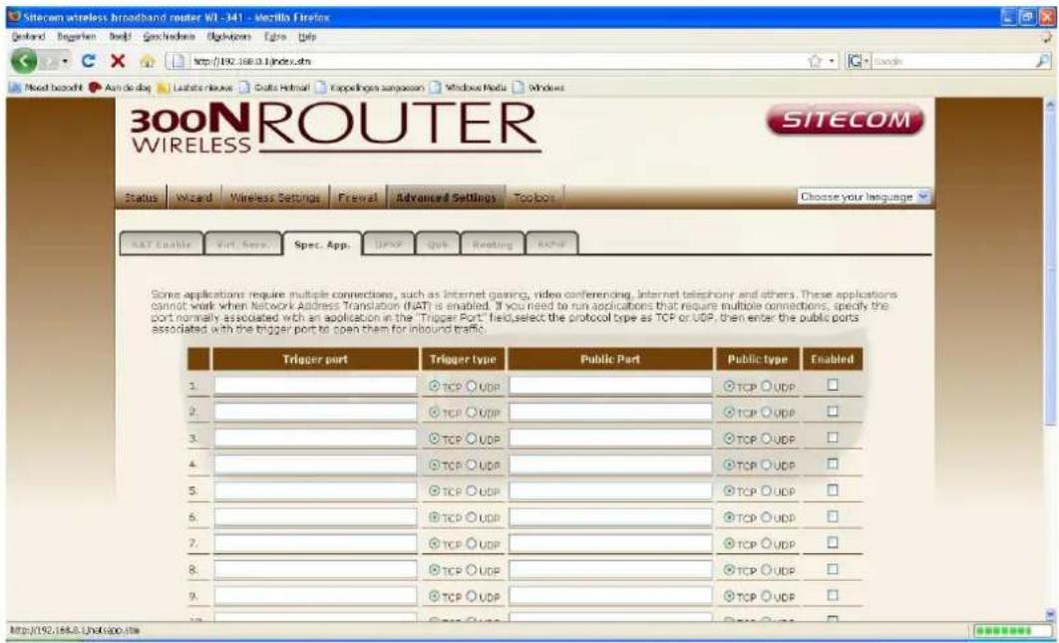Click the Google search box
The width and height of the screenshot is (1059, 643).
[952, 62]
